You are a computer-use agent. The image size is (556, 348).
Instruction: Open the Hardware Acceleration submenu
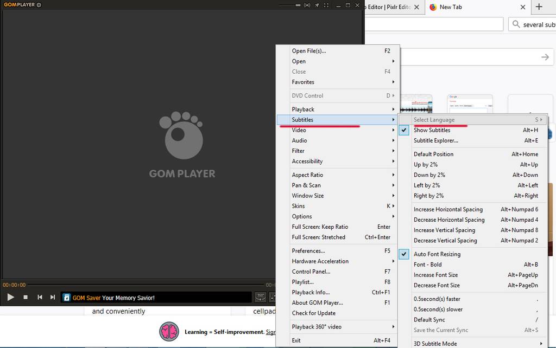[x=338, y=261]
